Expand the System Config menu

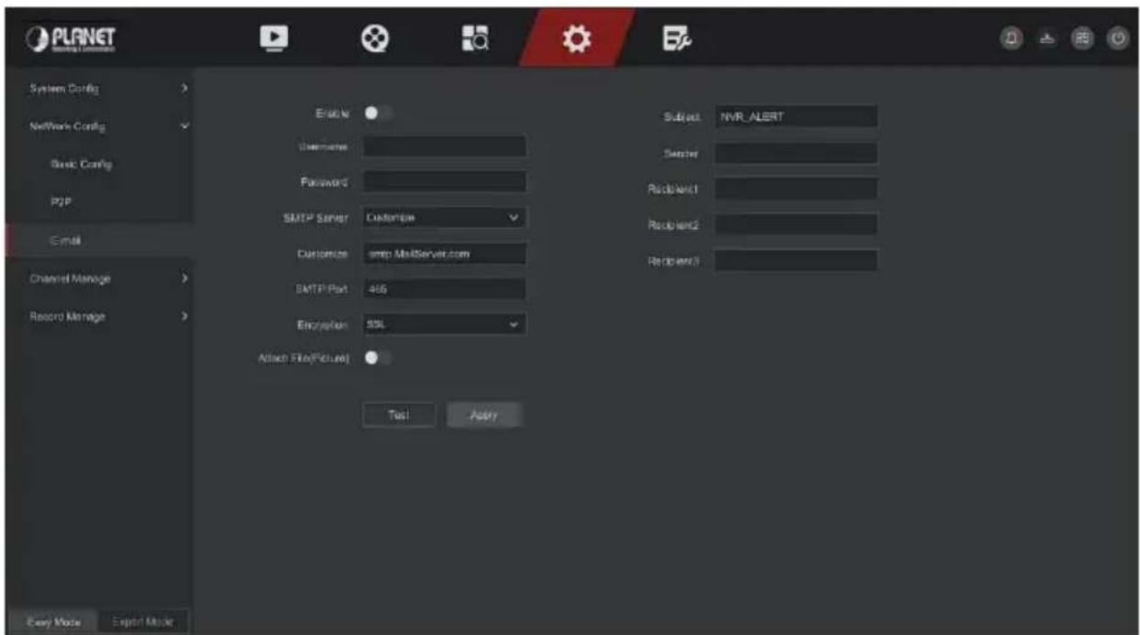pos(100,89)
